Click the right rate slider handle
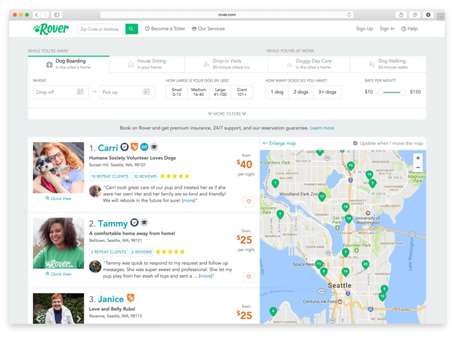The image size is (454, 342). pyautogui.click(x=403, y=92)
